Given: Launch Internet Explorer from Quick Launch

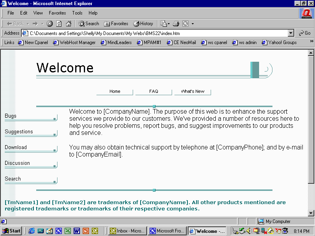Looking at the screenshot, I should pos(31,231).
